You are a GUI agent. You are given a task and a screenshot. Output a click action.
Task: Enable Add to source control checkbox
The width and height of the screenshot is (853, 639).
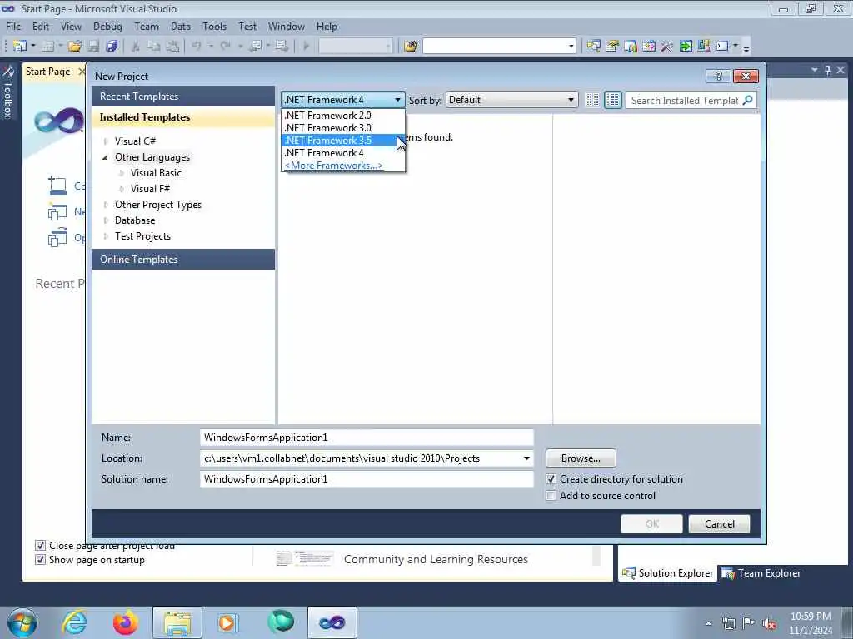click(x=551, y=496)
